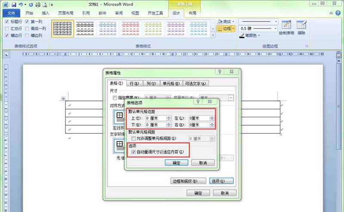Expand the 0.5 磅 line weight dropdown

click(x=275, y=28)
